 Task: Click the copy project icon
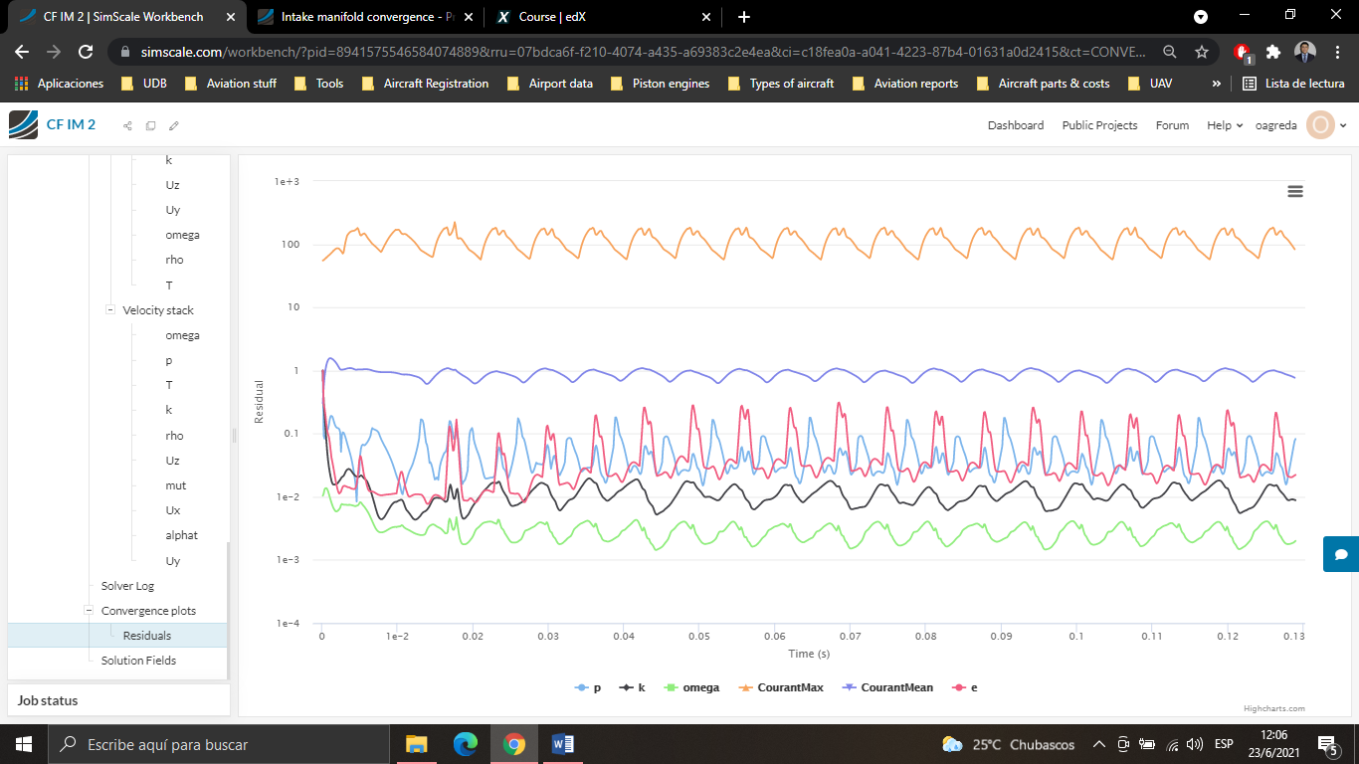pos(150,125)
